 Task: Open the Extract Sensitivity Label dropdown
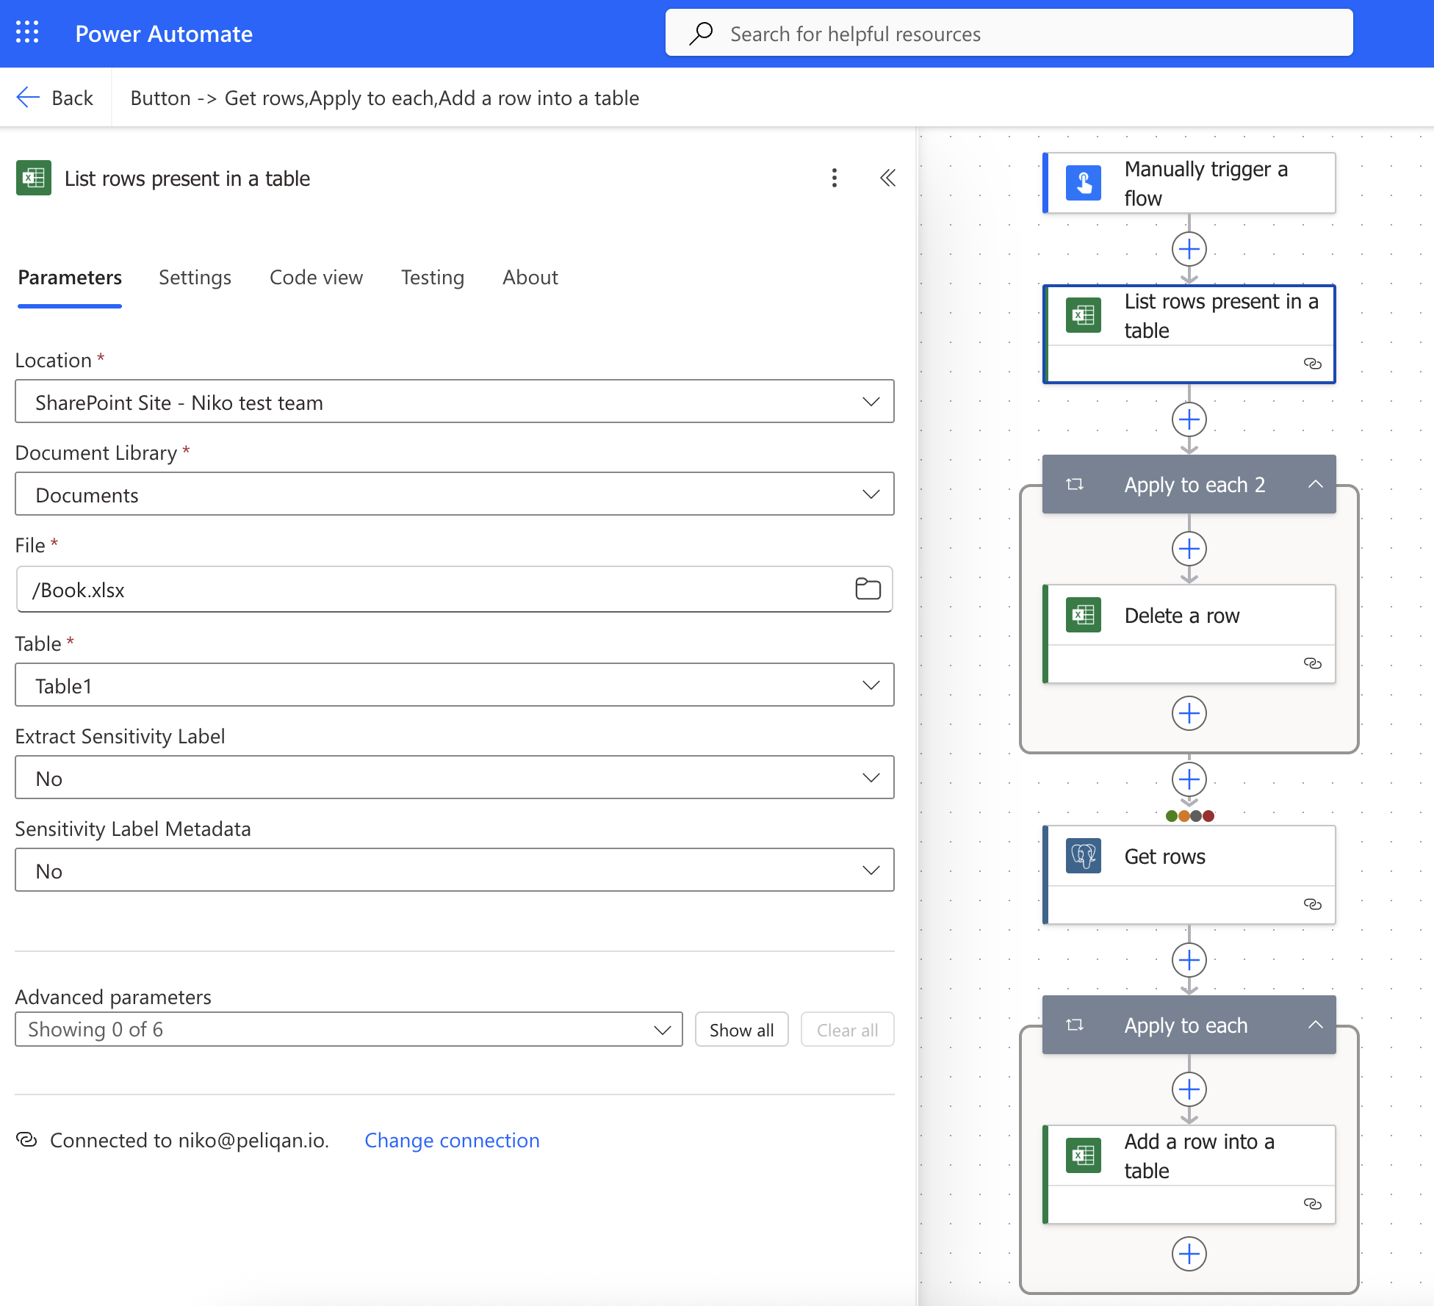[455, 777]
